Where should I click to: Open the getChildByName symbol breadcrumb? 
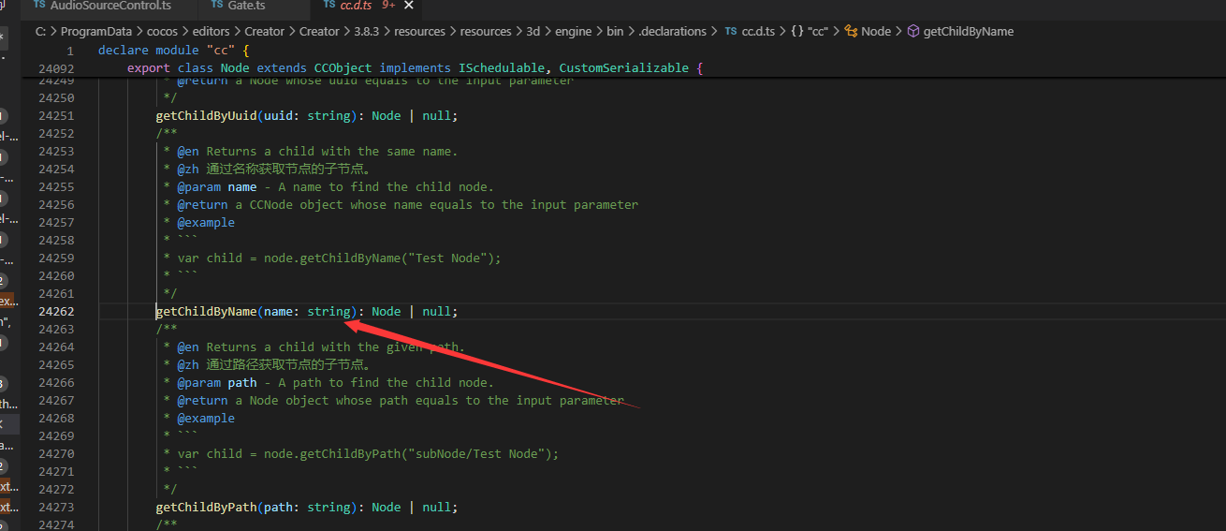969,31
